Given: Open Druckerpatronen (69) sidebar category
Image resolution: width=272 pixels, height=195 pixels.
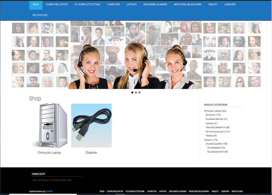Looking at the screenshot, I should 218,152.
